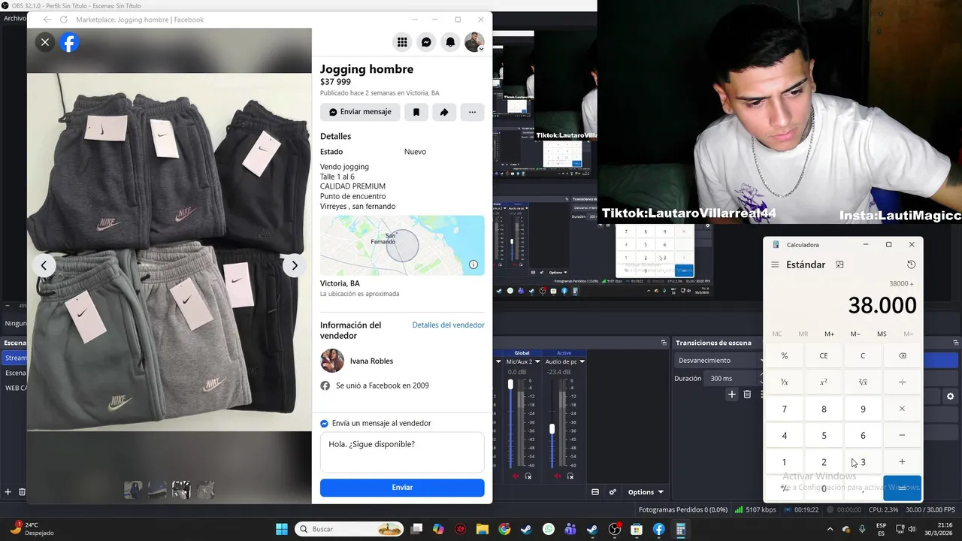Go back in the Facebook window
This screenshot has height=541, width=962.
pos(47,20)
